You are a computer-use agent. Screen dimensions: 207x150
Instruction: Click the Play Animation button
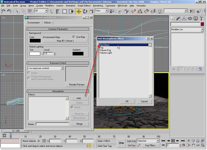pos(173,141)
